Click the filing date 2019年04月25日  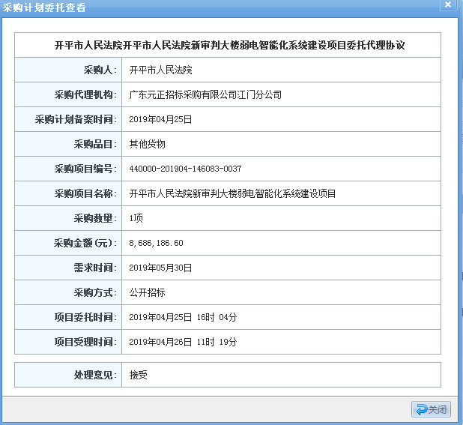pyautogui.click(x=160, y=119)
